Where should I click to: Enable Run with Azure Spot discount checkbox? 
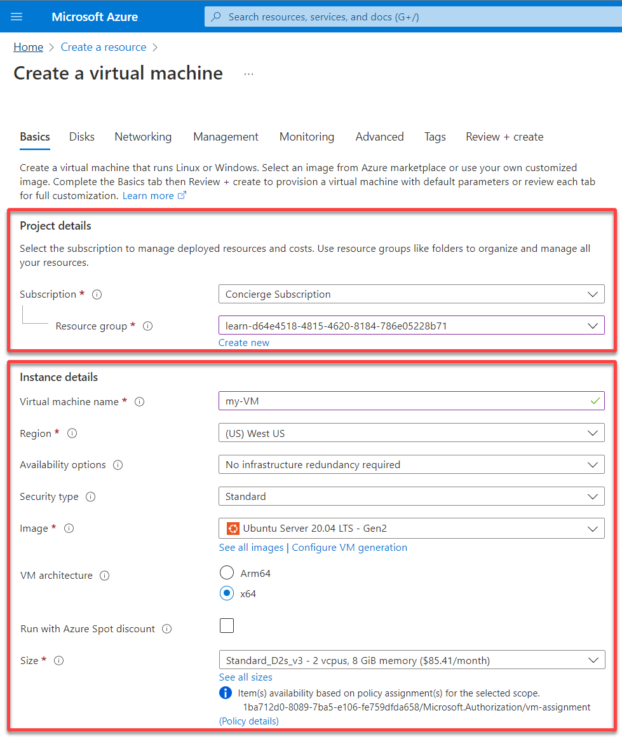pos(227,626)
